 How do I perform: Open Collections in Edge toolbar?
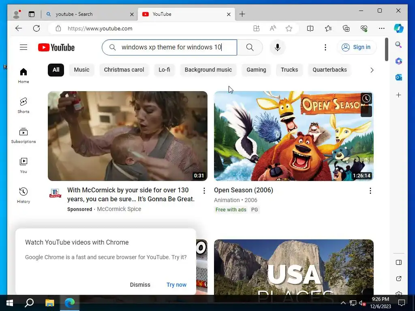click(x=346, y=28)
